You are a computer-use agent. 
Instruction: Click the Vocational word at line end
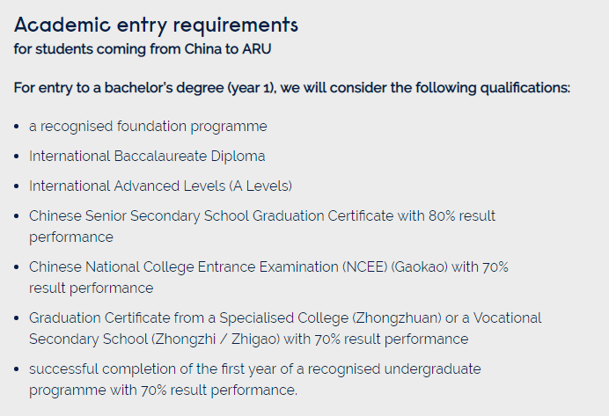point(507,317)
